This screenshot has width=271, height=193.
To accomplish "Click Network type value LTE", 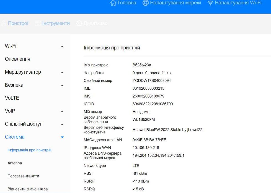I will click(136, 166).
